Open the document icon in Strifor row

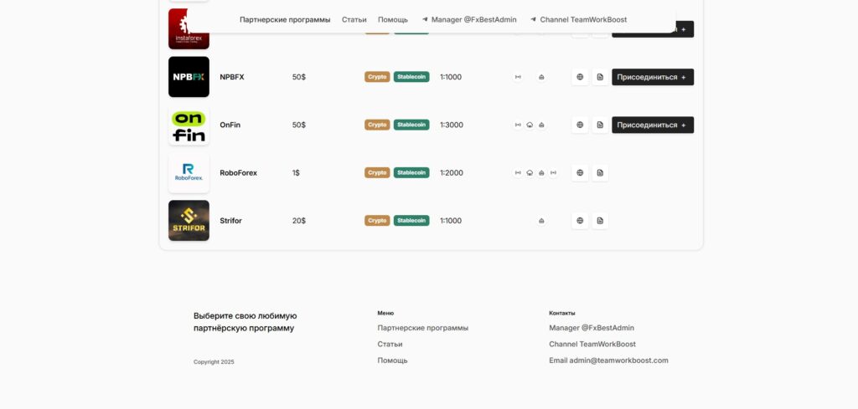pyautogui.click(x=600, y=221)
